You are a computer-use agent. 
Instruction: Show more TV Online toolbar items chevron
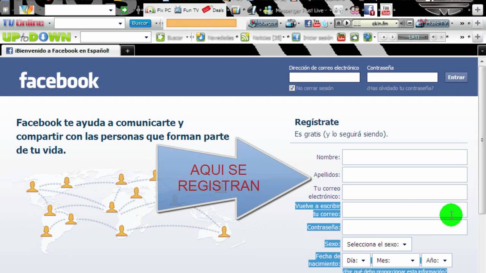462,24
